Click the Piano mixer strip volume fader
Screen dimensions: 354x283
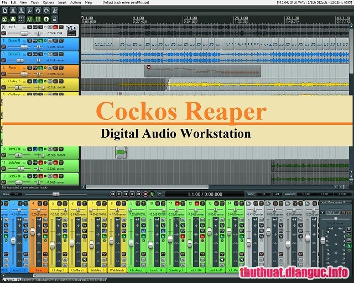pyautogui.click(x=33, y=232)
